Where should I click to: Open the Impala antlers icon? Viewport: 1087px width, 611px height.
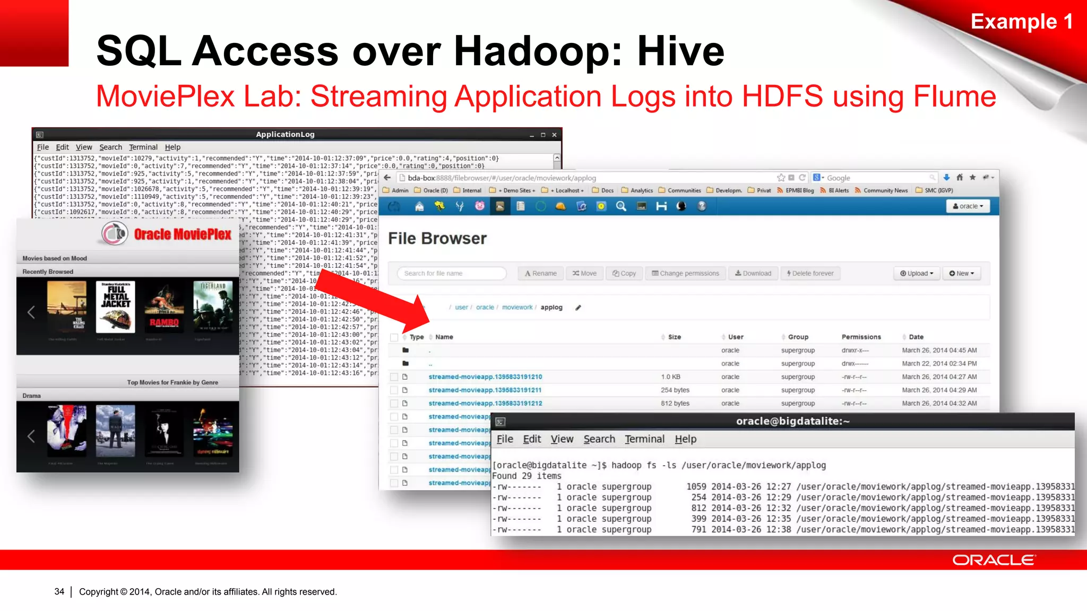(460, 206)
